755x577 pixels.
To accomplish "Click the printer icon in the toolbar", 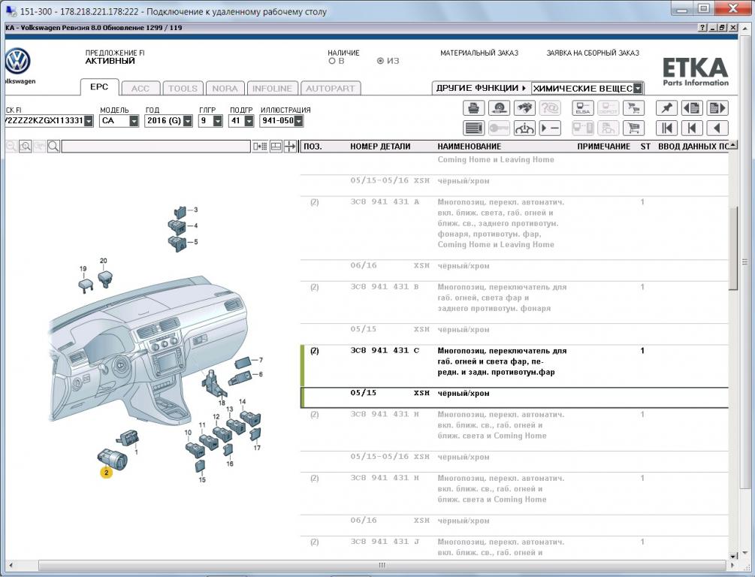I will pyautogui.click(x=473, y=108).
